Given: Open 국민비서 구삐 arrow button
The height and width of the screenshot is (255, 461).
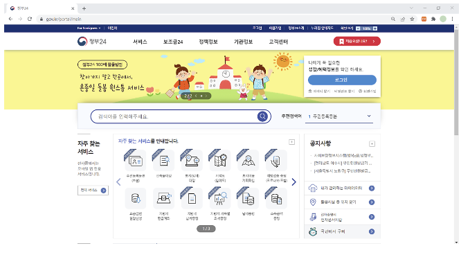Looking at the screenshot, I should tap(372, 231).
